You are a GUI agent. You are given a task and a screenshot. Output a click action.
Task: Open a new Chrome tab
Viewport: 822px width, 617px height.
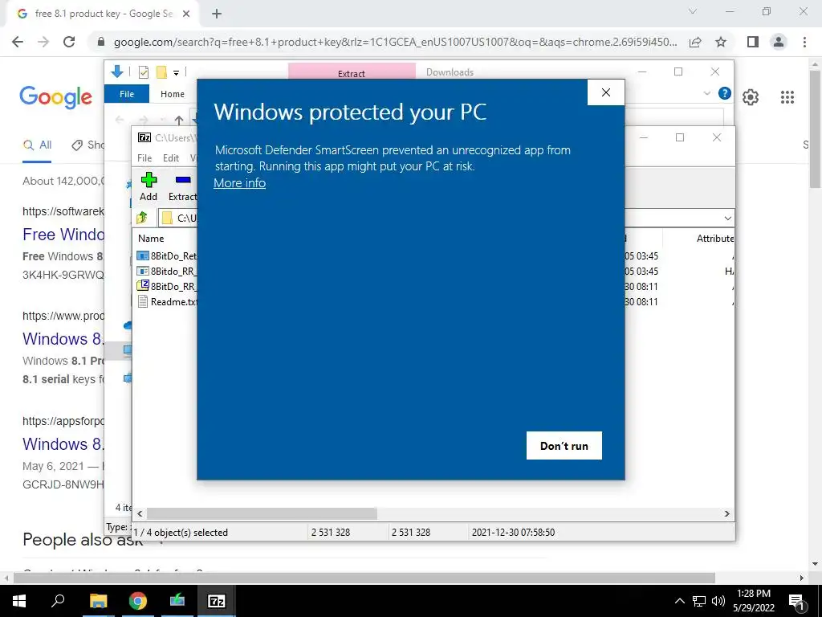217,14
